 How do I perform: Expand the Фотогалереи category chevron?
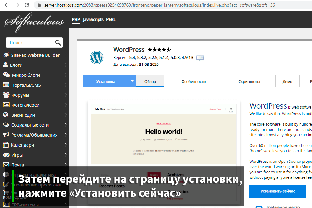point(66,105)
